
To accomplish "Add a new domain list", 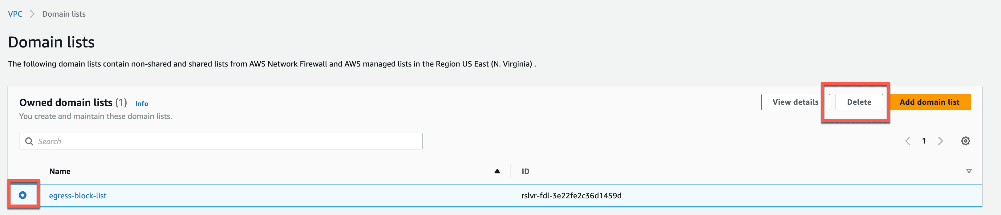I will pyautogui.click(x=930, y=102).
